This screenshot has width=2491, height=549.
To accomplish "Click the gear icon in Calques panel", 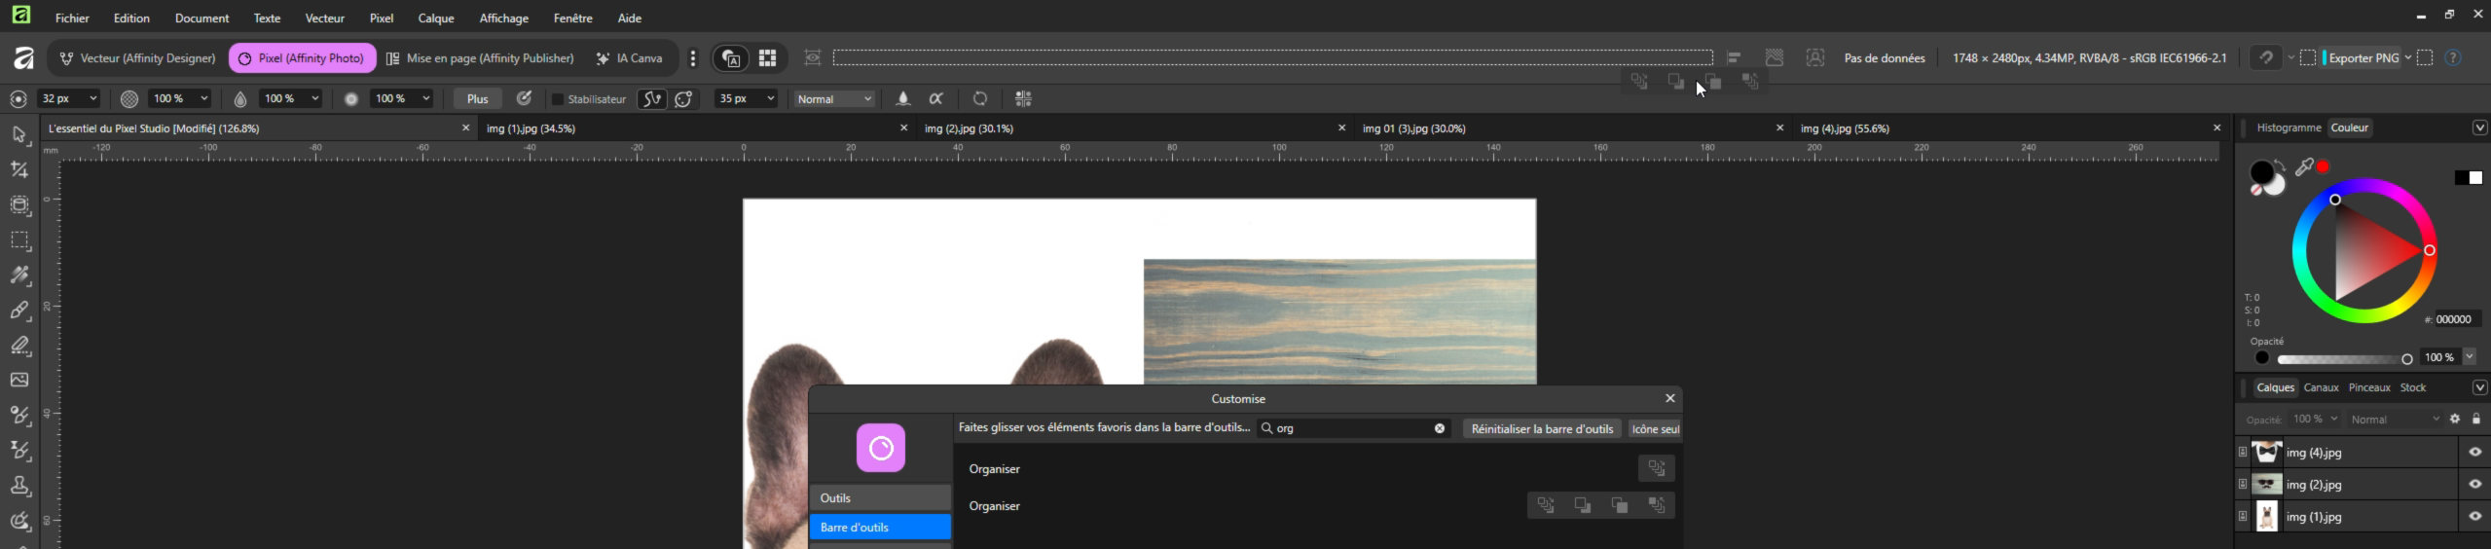I will pos(2454,420).
